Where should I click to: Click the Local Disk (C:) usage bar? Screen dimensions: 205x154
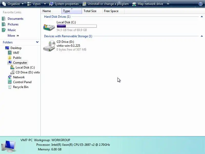point(77,26)
